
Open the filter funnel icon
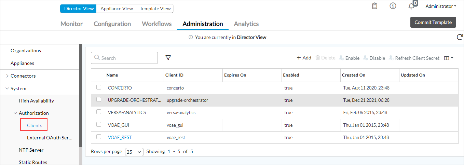(168, 58)
